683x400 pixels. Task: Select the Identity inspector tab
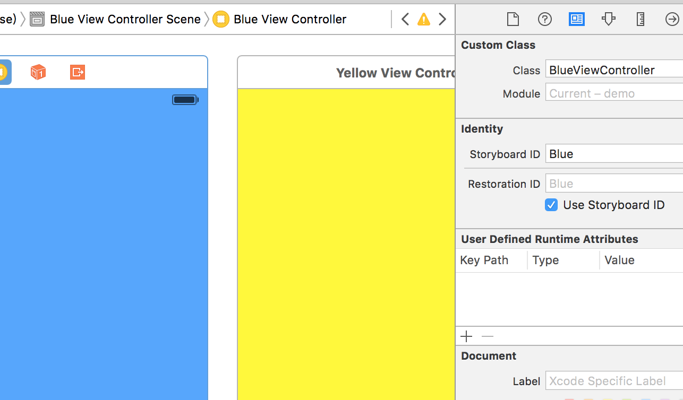pyautogui.click(x=577, y=20)
